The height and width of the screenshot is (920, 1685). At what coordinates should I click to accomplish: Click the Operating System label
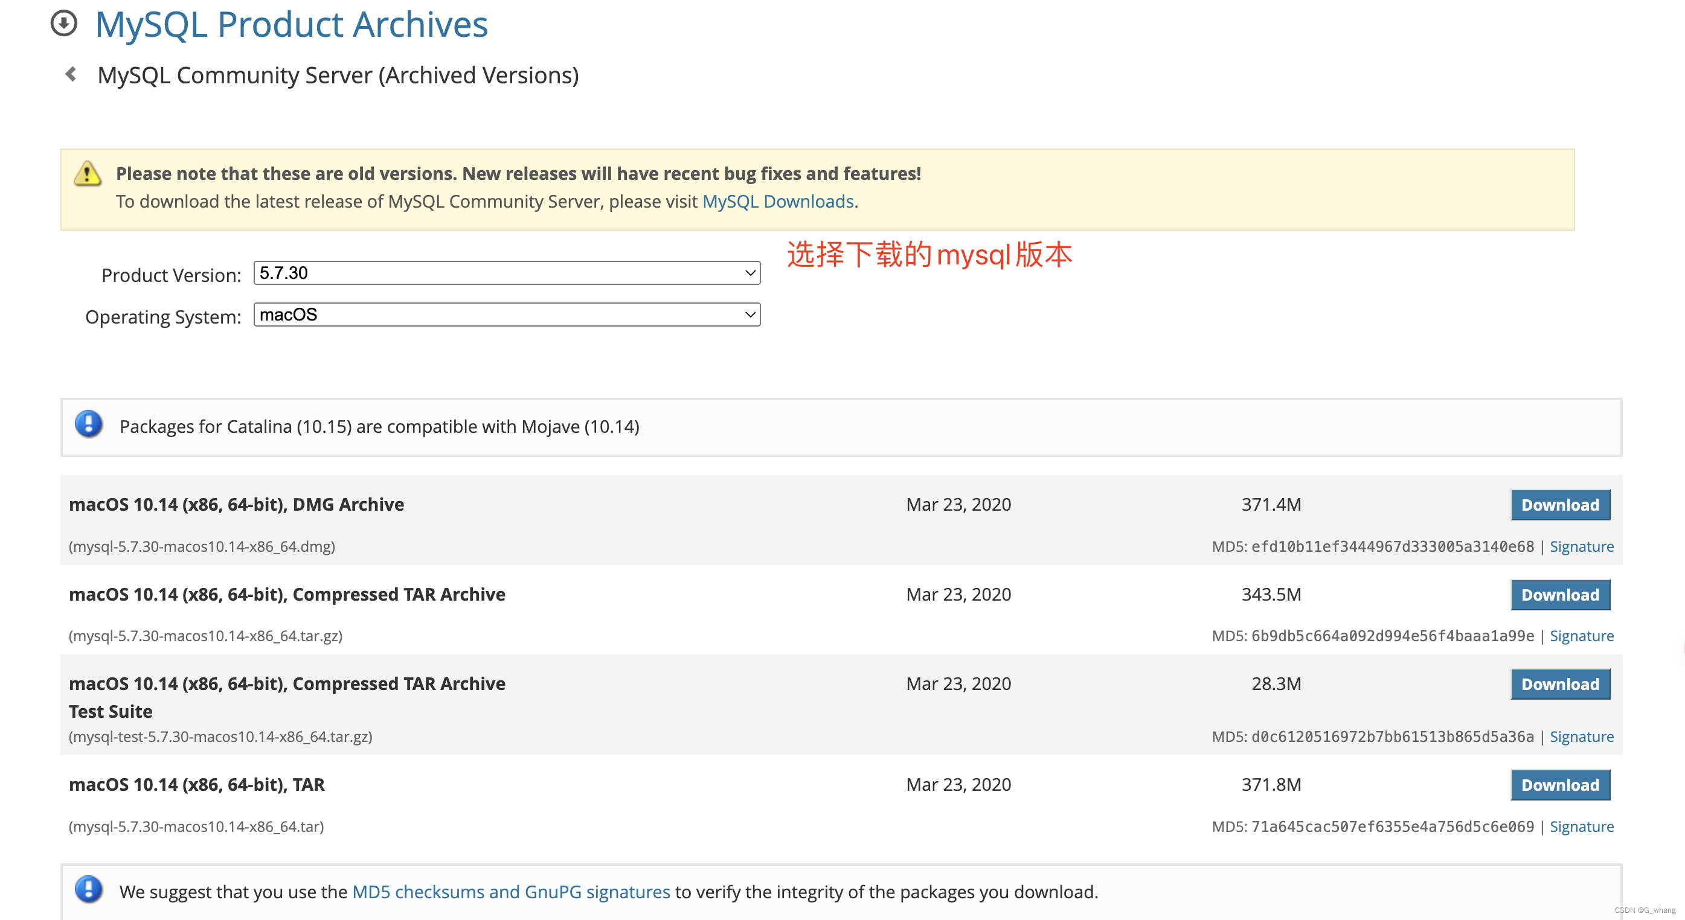[x=164, y=317]
